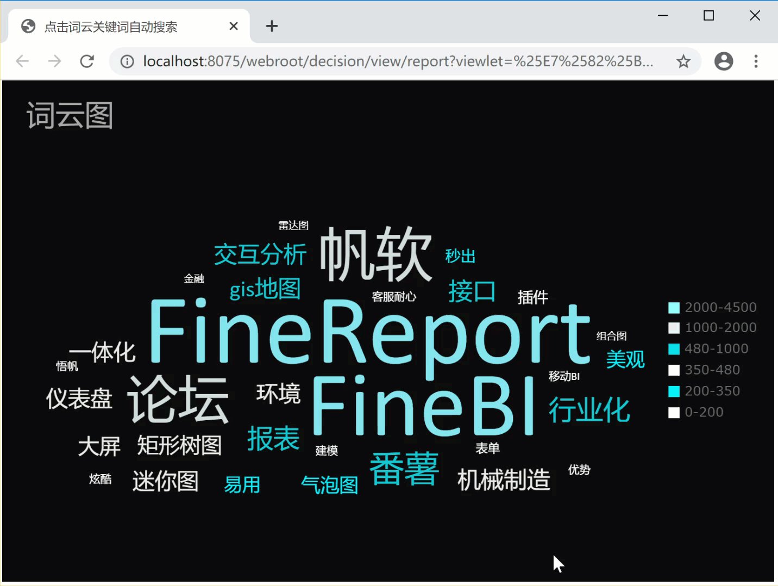Click the 组合图 keyword
Image resolution: width=778 pixels, height=586 pixels.
pyautogui.click(x=612, y=336)
